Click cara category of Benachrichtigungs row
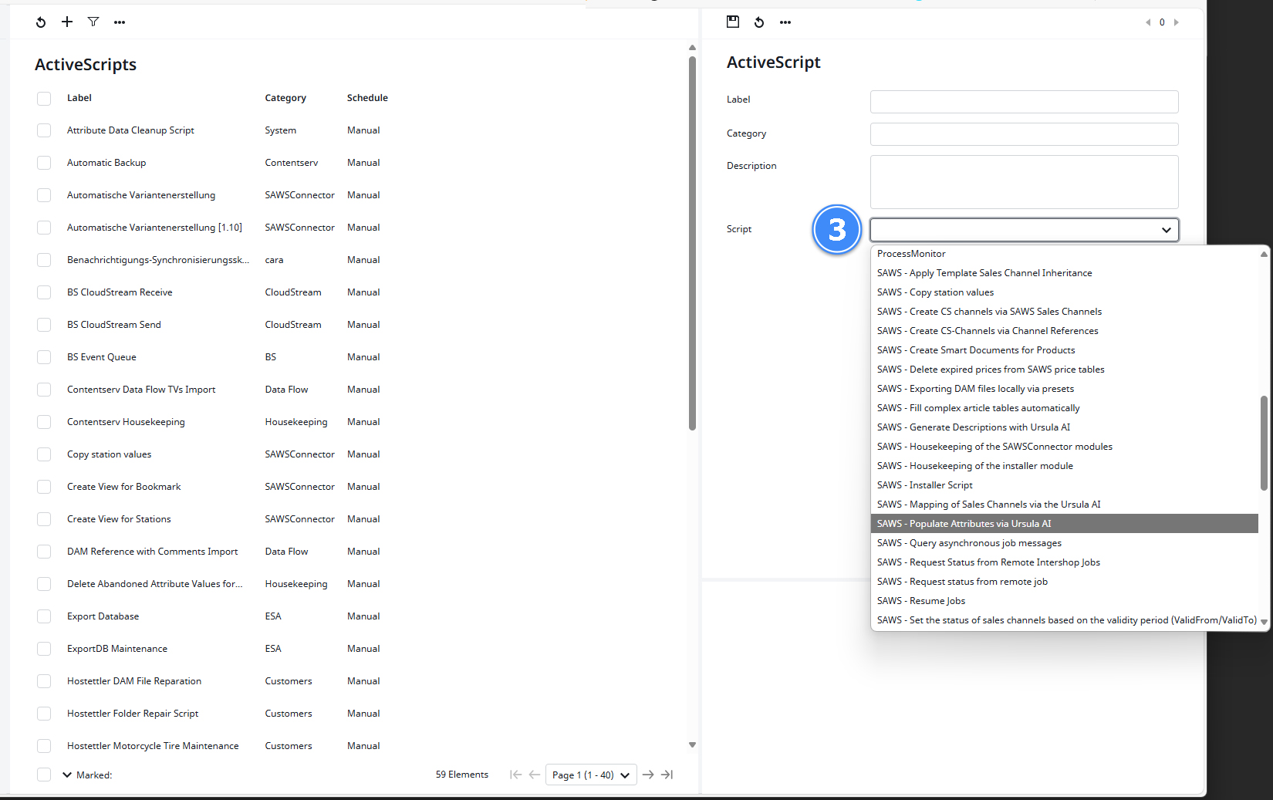This screenshot has width=1273, height=800. tap(274, 260)
